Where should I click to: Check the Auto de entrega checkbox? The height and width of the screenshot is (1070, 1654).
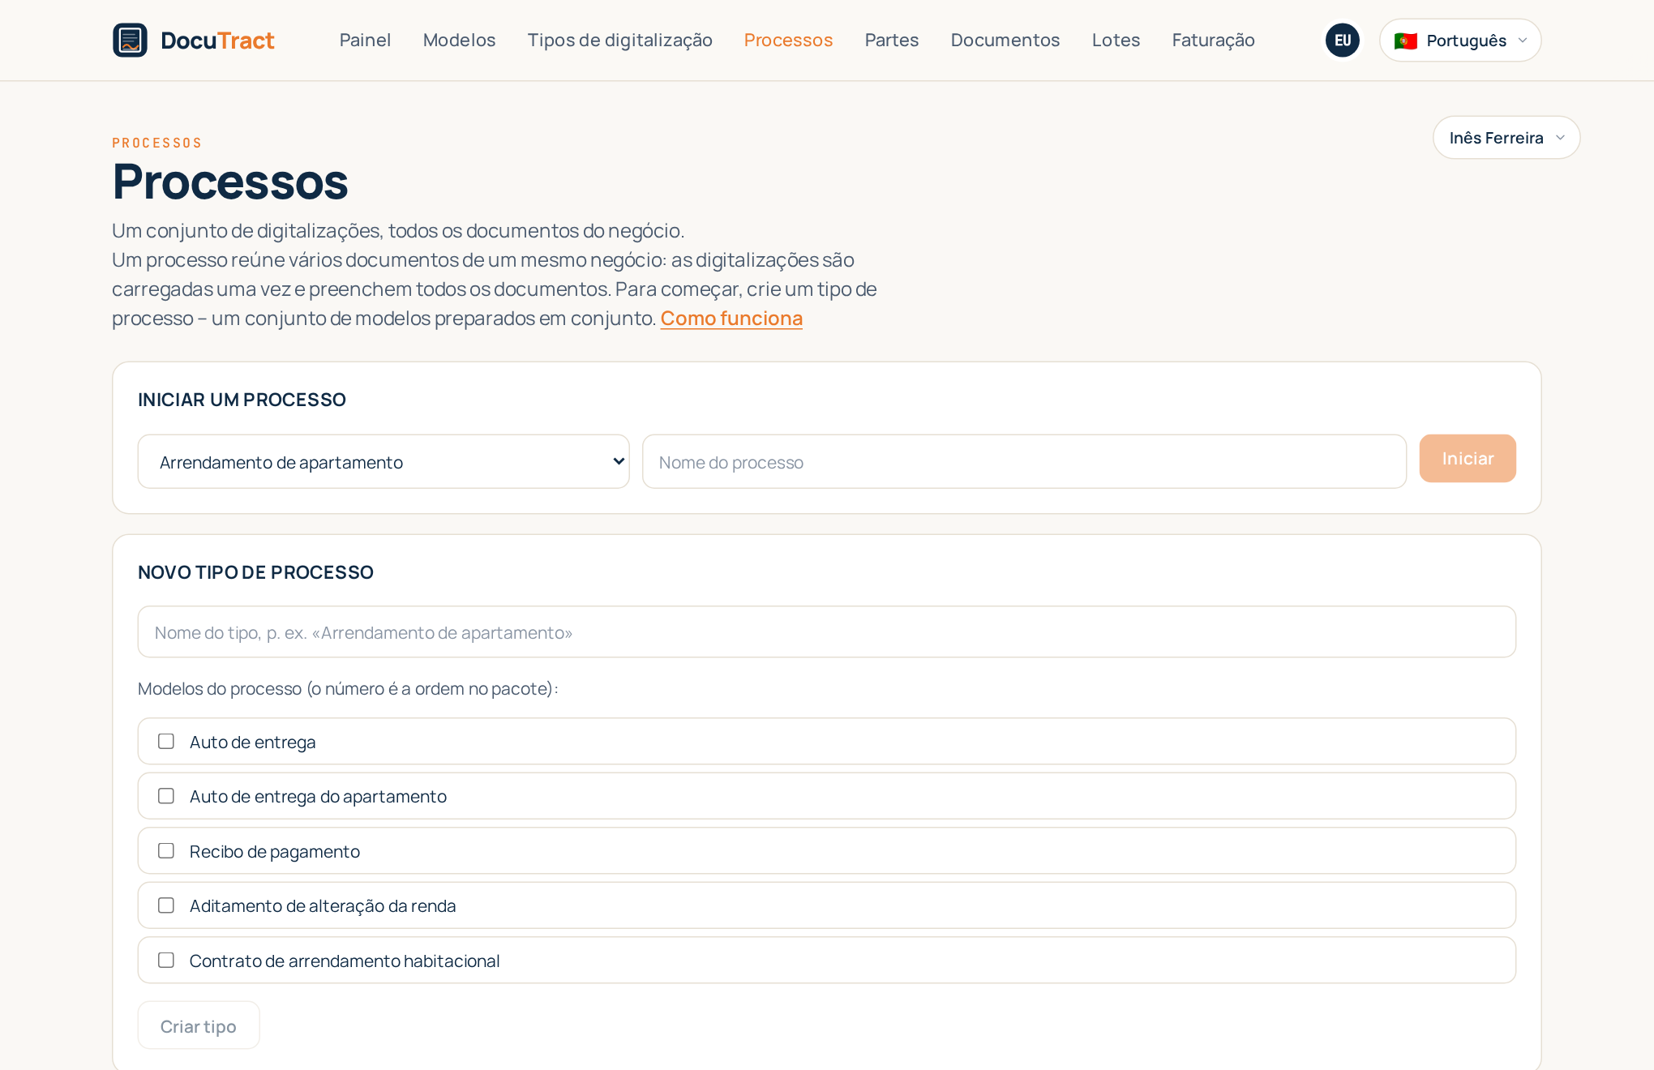coord(166,742)
